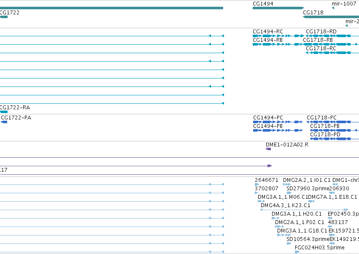Select the CG1718 gene label in top track
Image resolution: width=359 pixels, height=254 pixels.
pyautogui.click(x=313, y=13)
